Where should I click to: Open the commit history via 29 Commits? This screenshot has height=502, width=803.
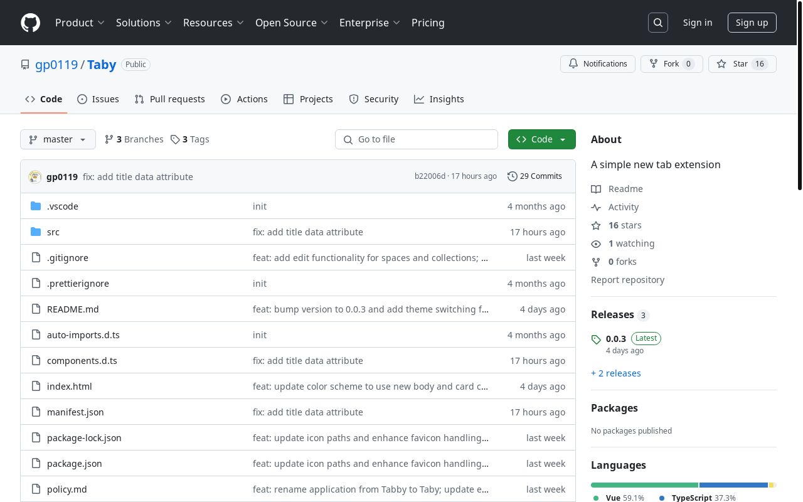coord(534,176)
